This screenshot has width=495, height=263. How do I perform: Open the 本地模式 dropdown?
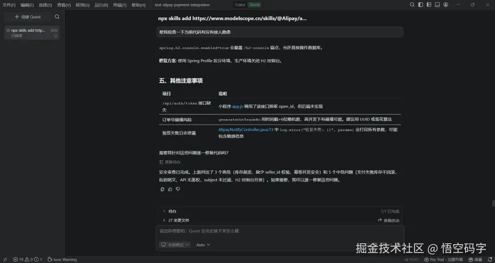pos(175,245)
